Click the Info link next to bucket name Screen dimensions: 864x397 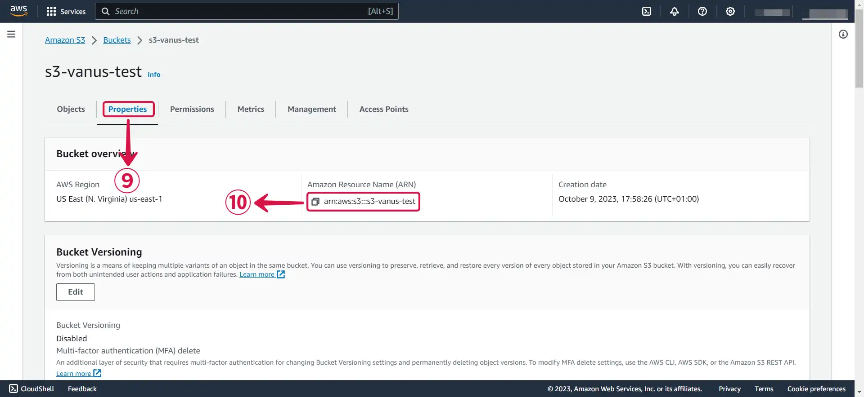154,75
